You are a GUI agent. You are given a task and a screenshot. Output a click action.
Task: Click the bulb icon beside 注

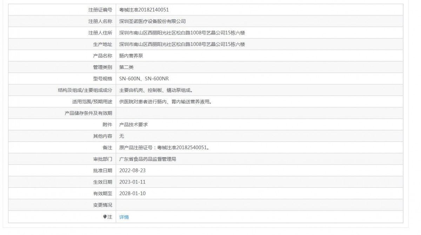pyautogui.click(x=105, y=217)
